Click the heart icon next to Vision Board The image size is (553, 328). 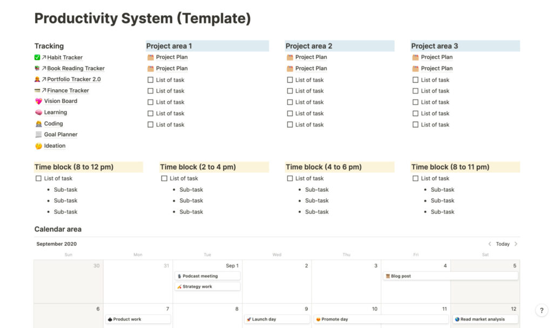coord(38,101)
